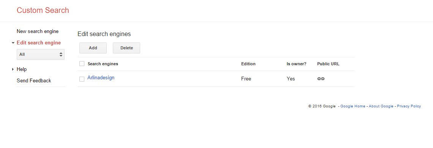
Task: Open the All search engines dropdown
Action: coord(41,54)
